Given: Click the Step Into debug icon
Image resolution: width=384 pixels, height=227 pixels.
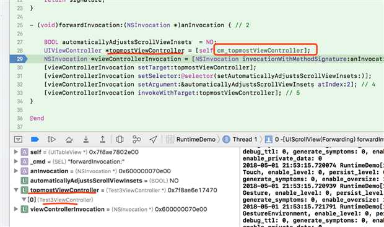Looking at the screenshot, I should [85, 139].
